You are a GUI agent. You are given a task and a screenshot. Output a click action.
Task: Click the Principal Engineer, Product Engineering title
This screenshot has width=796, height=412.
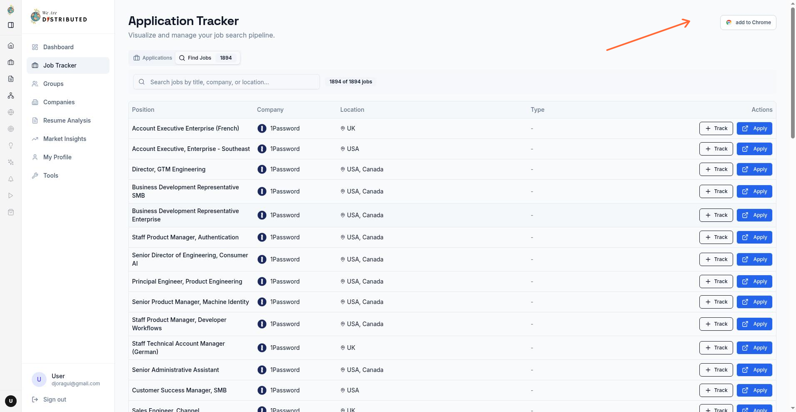[187, 281]
